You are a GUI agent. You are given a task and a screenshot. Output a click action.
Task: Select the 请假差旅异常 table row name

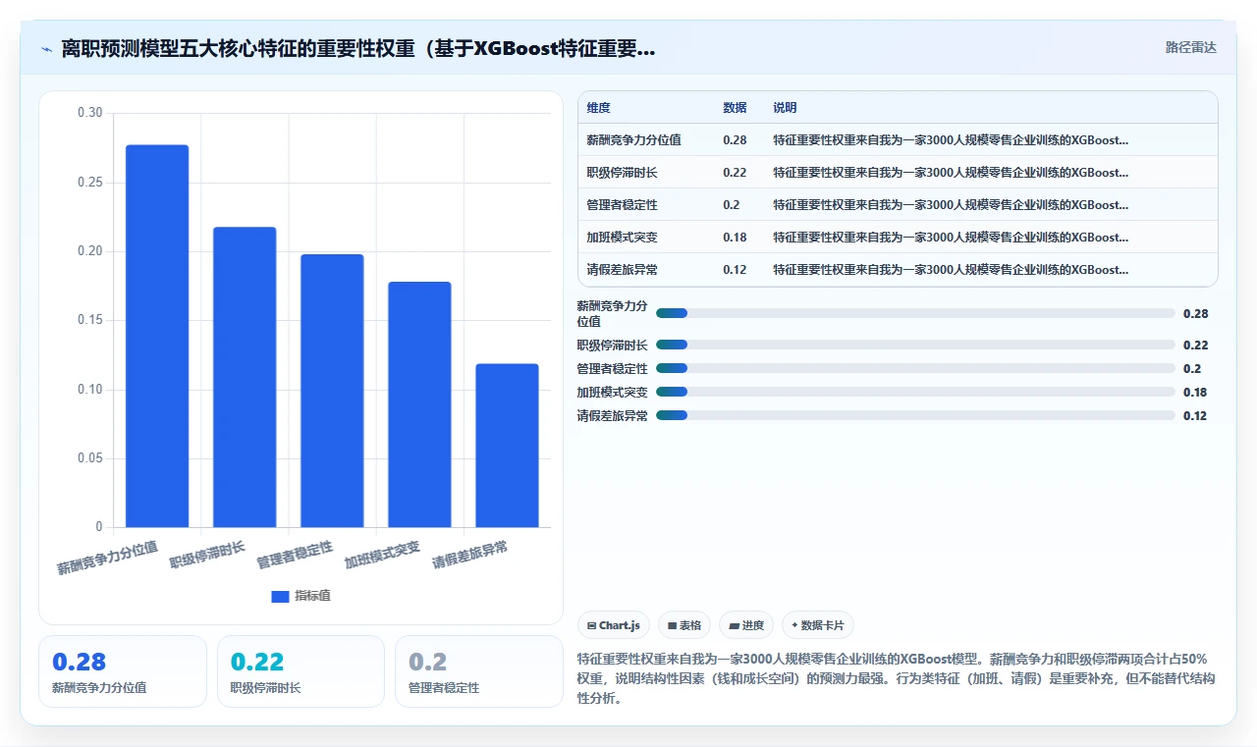[622, 269]
